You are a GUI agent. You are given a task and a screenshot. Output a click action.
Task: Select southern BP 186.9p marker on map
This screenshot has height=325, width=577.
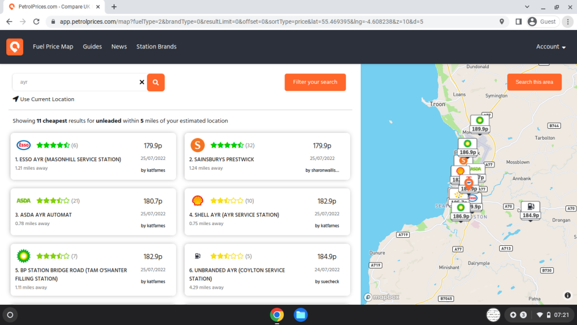460,212
